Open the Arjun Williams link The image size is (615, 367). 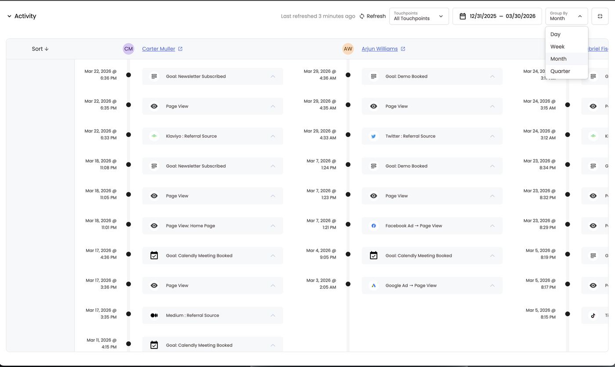pyautogui.click(x=380, y=49)
